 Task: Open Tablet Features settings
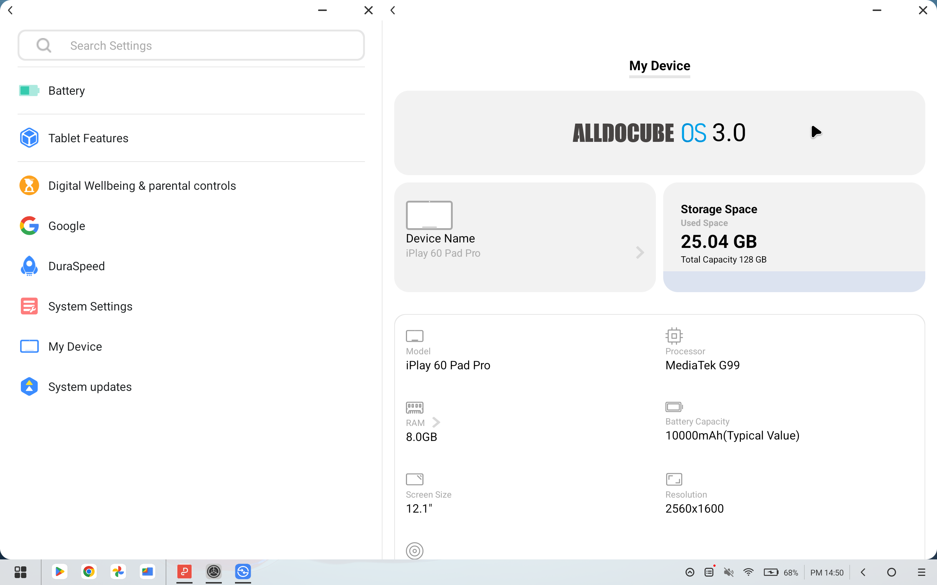point(191,138)
